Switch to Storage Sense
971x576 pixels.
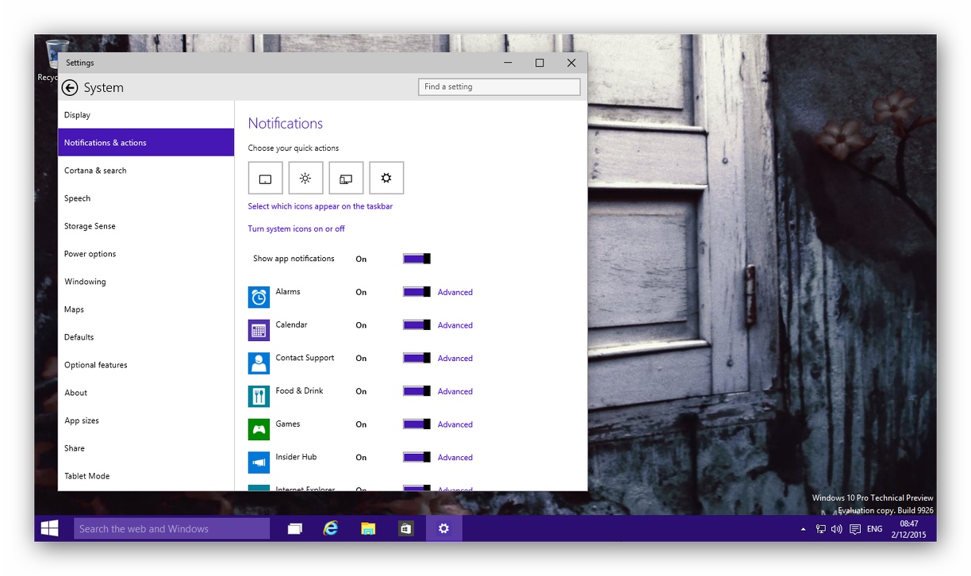click(x=146, y=226)
